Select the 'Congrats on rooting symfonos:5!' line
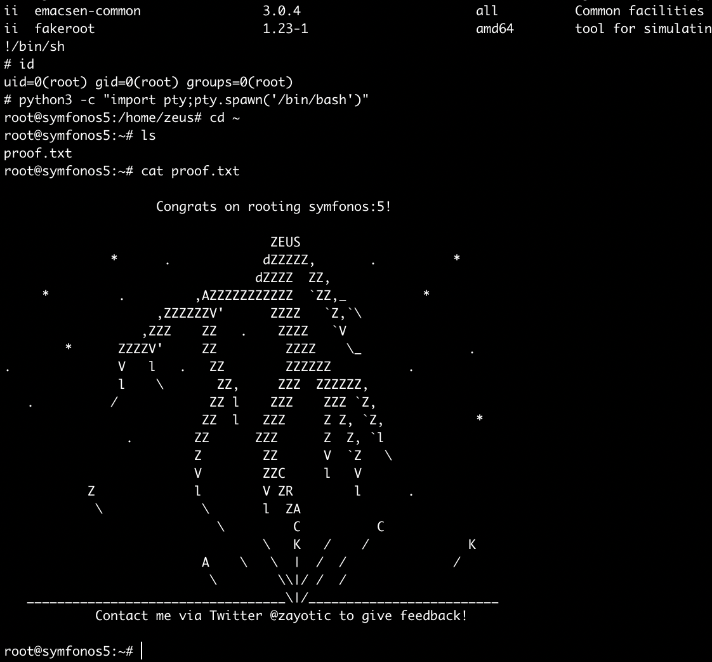Viewport: 712px width, 662px height. pos(274,206)
